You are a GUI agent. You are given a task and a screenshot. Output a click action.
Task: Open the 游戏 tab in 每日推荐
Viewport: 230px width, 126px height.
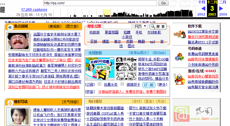[x=137, y=101]
